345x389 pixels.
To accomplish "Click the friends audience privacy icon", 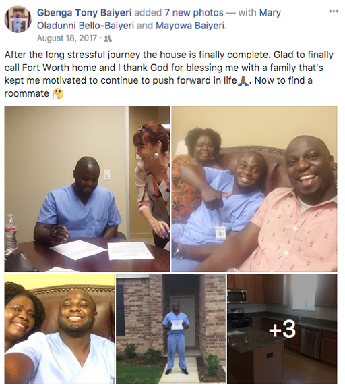I will pyautogui.click(x=108, y=38).
